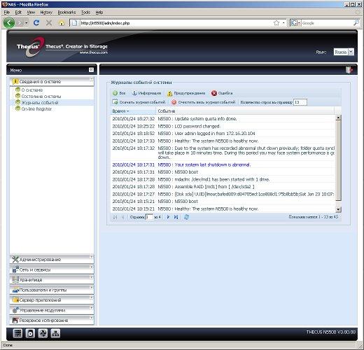Open the Bookmarks menu
Viewport: 364px width, 350px height.
[x=66, y=13]
